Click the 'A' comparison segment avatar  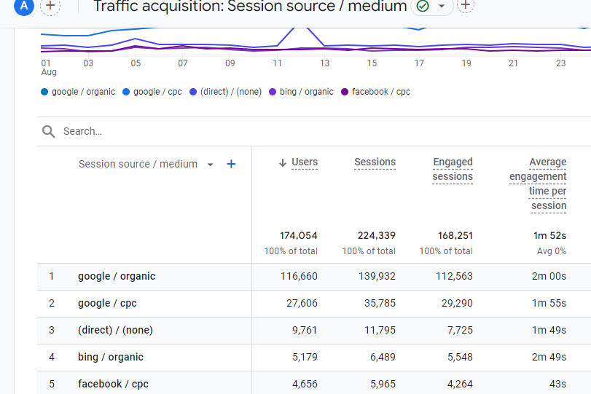pyautogui.click(x=24, y=6)
